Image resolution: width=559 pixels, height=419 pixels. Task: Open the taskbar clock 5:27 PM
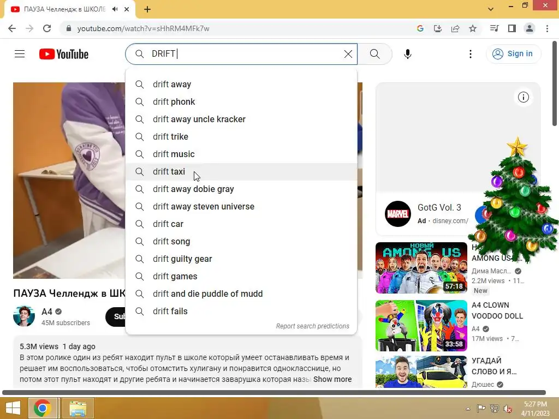[x=535, y=409]
